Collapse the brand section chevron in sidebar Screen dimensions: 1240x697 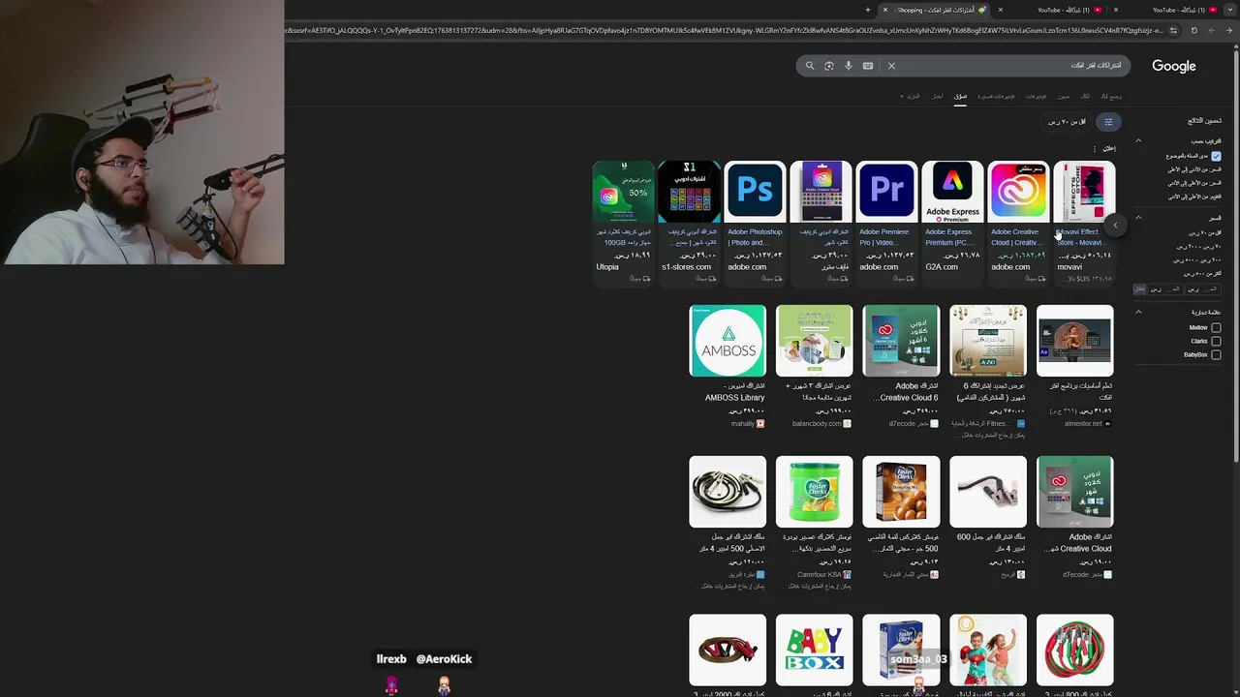tap(1138, 312)
